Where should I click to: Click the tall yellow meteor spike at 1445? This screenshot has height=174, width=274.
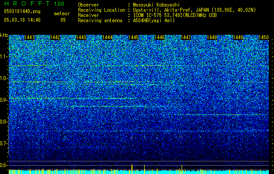(132, 169)
